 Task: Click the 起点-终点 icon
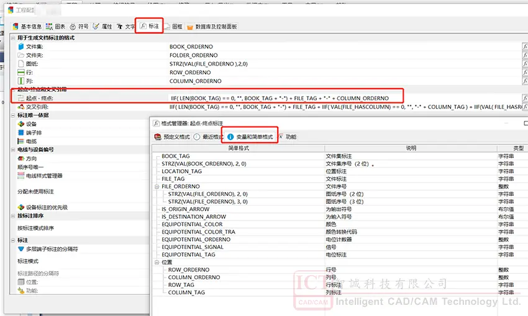click(x=21, y=98)
